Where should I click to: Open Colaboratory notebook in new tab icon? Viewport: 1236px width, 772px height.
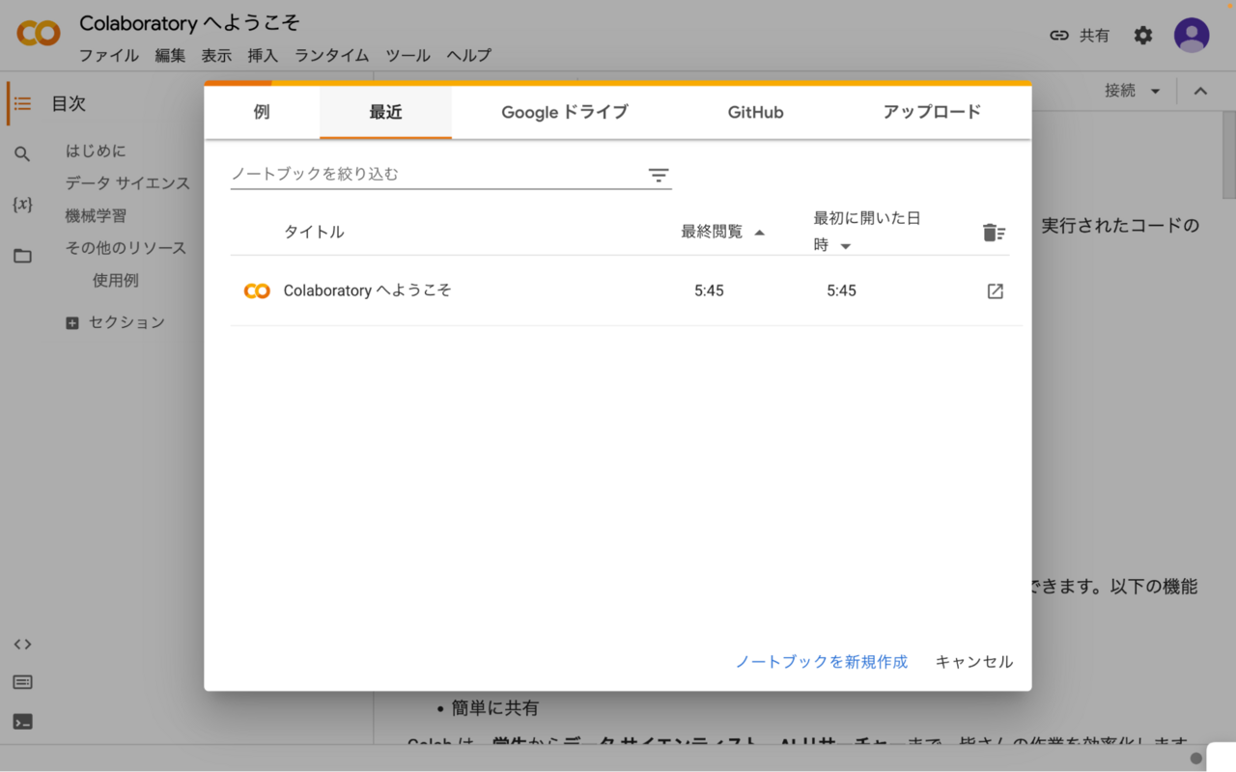point(995,290)
